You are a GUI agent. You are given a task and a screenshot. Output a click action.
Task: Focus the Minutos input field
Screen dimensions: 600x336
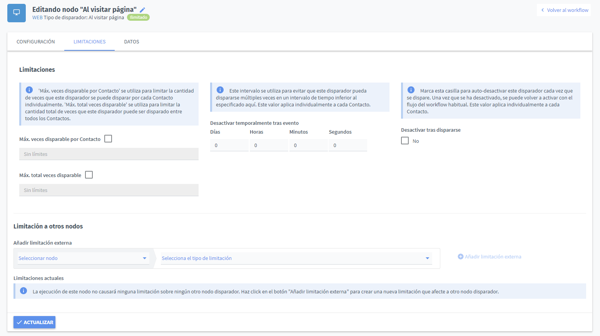(x=308, y=145)
